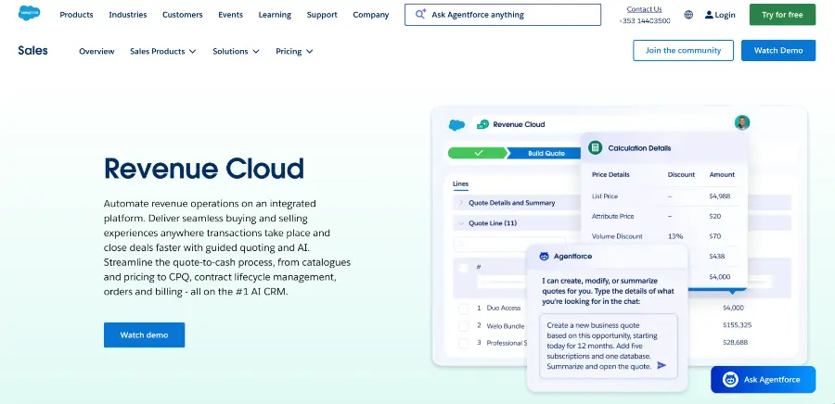Click the Ask Agentforce chat button

[x=764, y=380]
